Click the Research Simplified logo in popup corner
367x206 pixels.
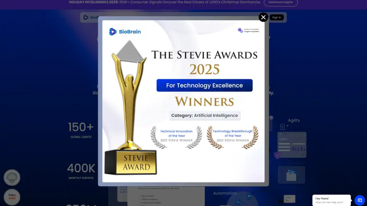248,30
